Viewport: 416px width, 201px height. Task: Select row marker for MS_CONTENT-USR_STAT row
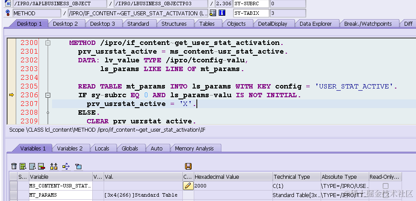pyautogui.click(x=13, y=186)
